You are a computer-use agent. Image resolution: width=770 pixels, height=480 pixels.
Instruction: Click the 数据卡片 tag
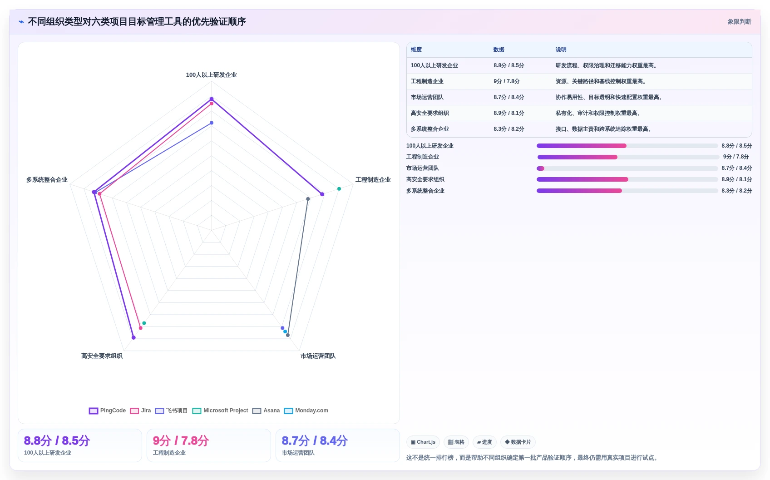click(x=518, y=442)
